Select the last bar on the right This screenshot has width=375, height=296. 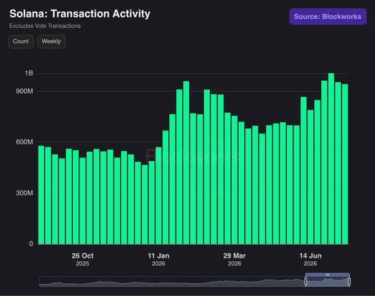point(345,164)
